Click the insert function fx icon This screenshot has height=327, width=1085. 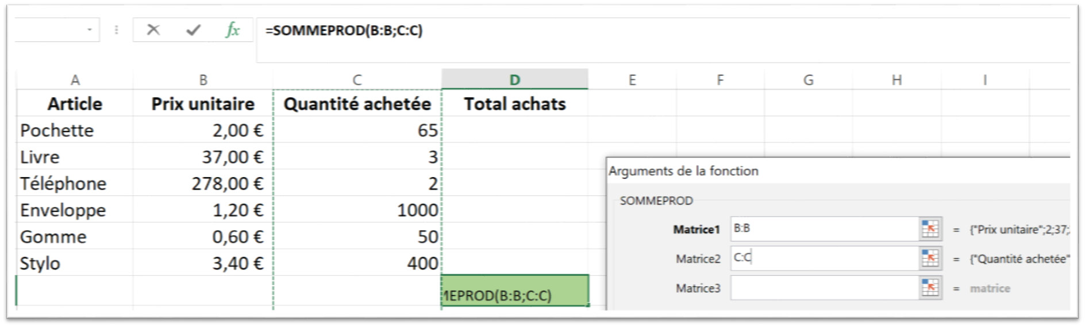pos(232,30)
